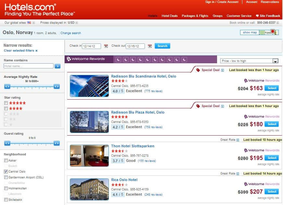
Task: Open Radisson Blu Plaza Hotel thumbnail photo
Action: (89, 122)
